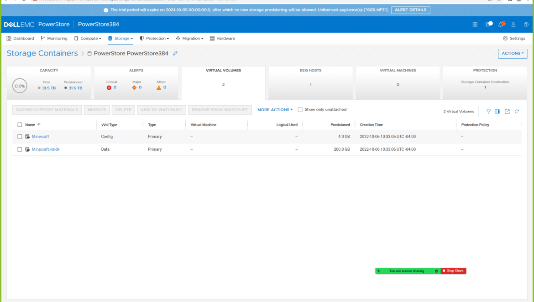The width and height of the screenshot is (534, 302).
Task: Open the user account icon
Action: (x=513, y=25)
